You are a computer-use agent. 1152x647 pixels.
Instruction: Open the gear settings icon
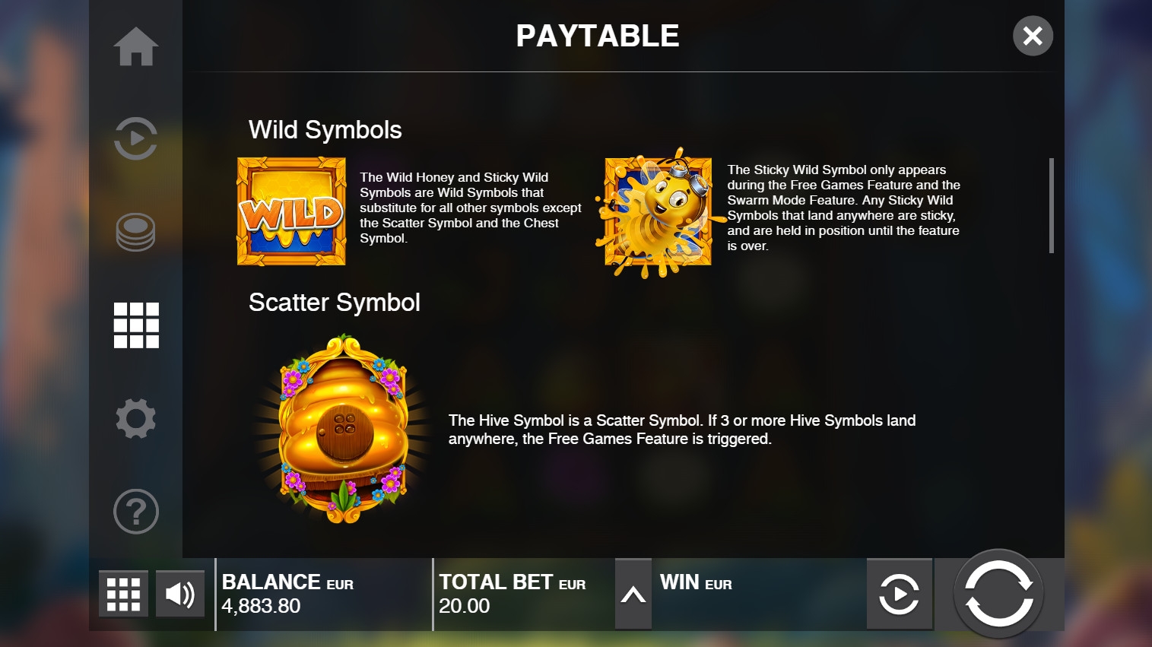click(x=136, y=418)
